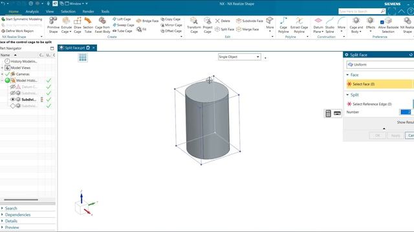Switch to the Analysis ribbon tab

pos(32,12)
